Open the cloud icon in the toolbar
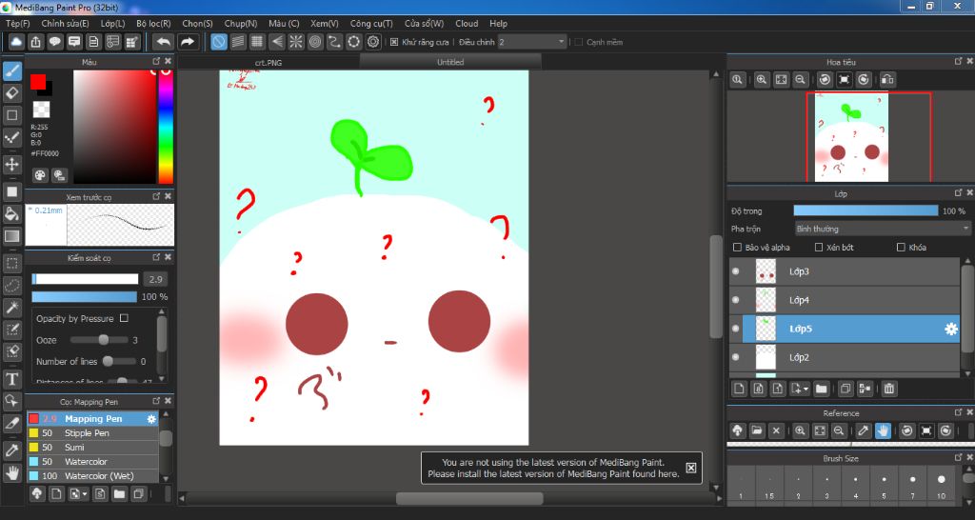This screenshot has height=520, width=975. [x=16, y=42]
